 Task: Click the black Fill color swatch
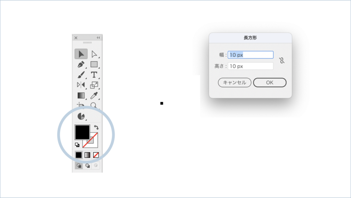(x=82, y=132)
